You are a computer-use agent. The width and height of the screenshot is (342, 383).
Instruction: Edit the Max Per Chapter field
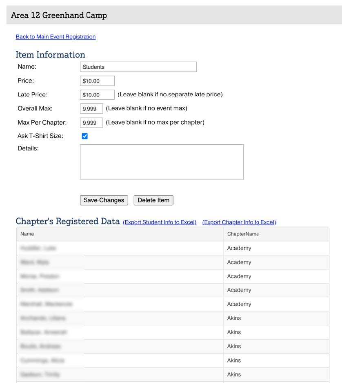(x=91, y=123)
